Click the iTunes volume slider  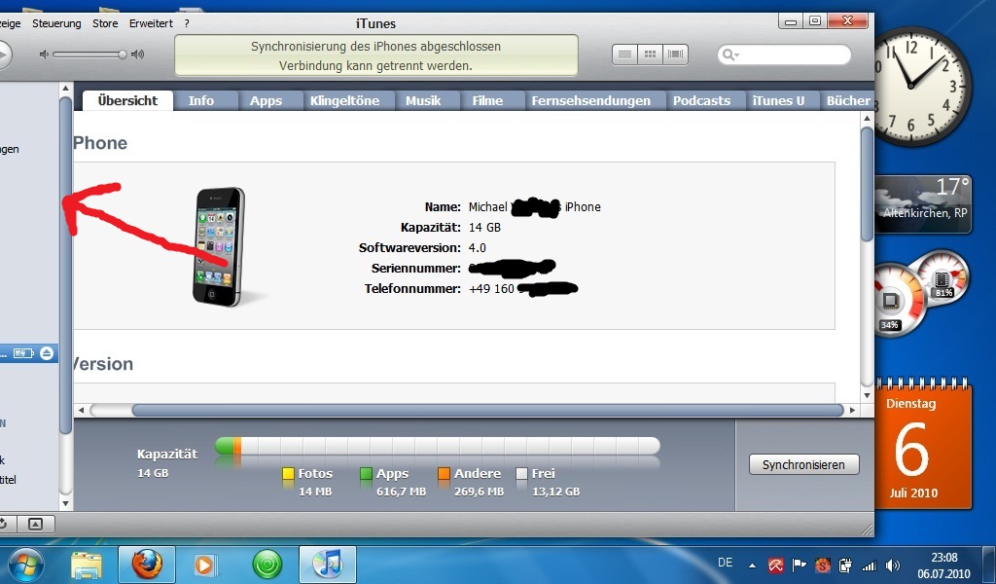89,55
